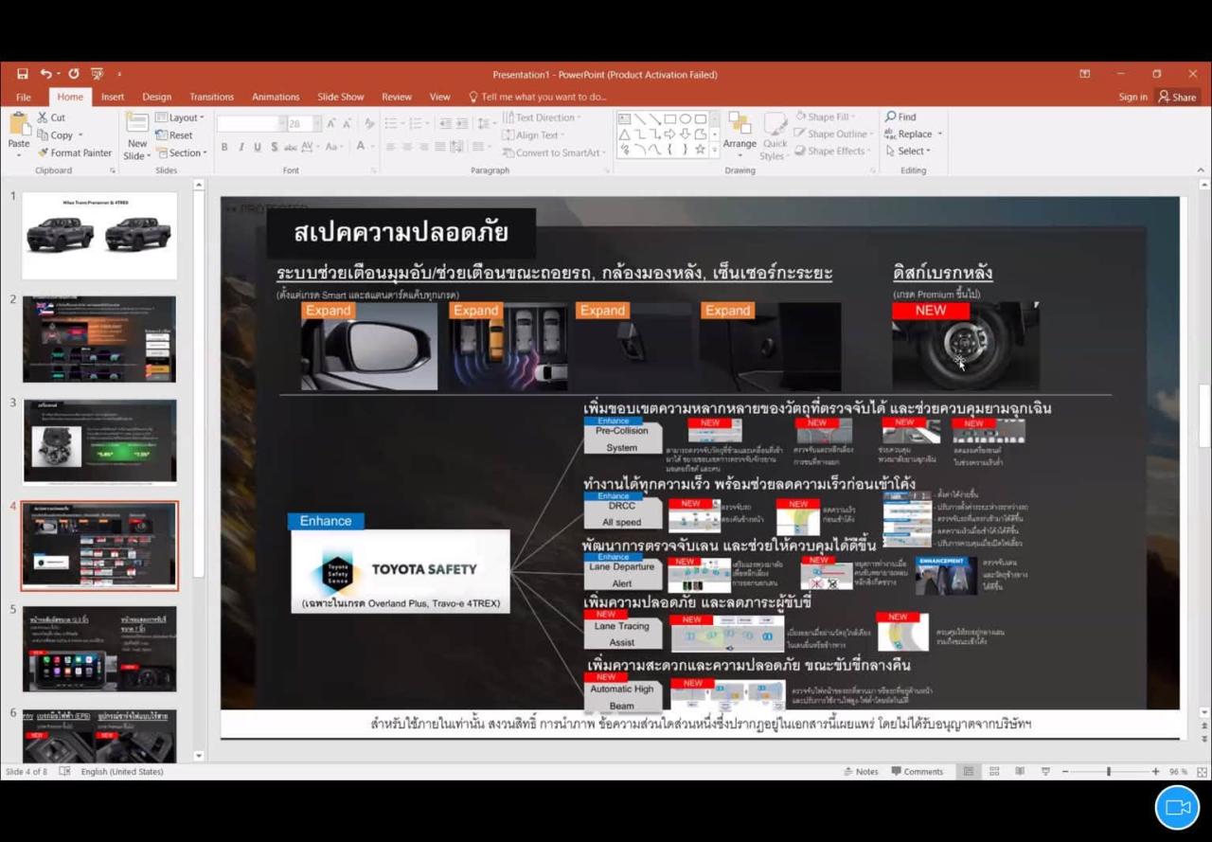1212x842 pixels.
Task: Select slide 2 thumbnail
Action: tap(99, 339)
